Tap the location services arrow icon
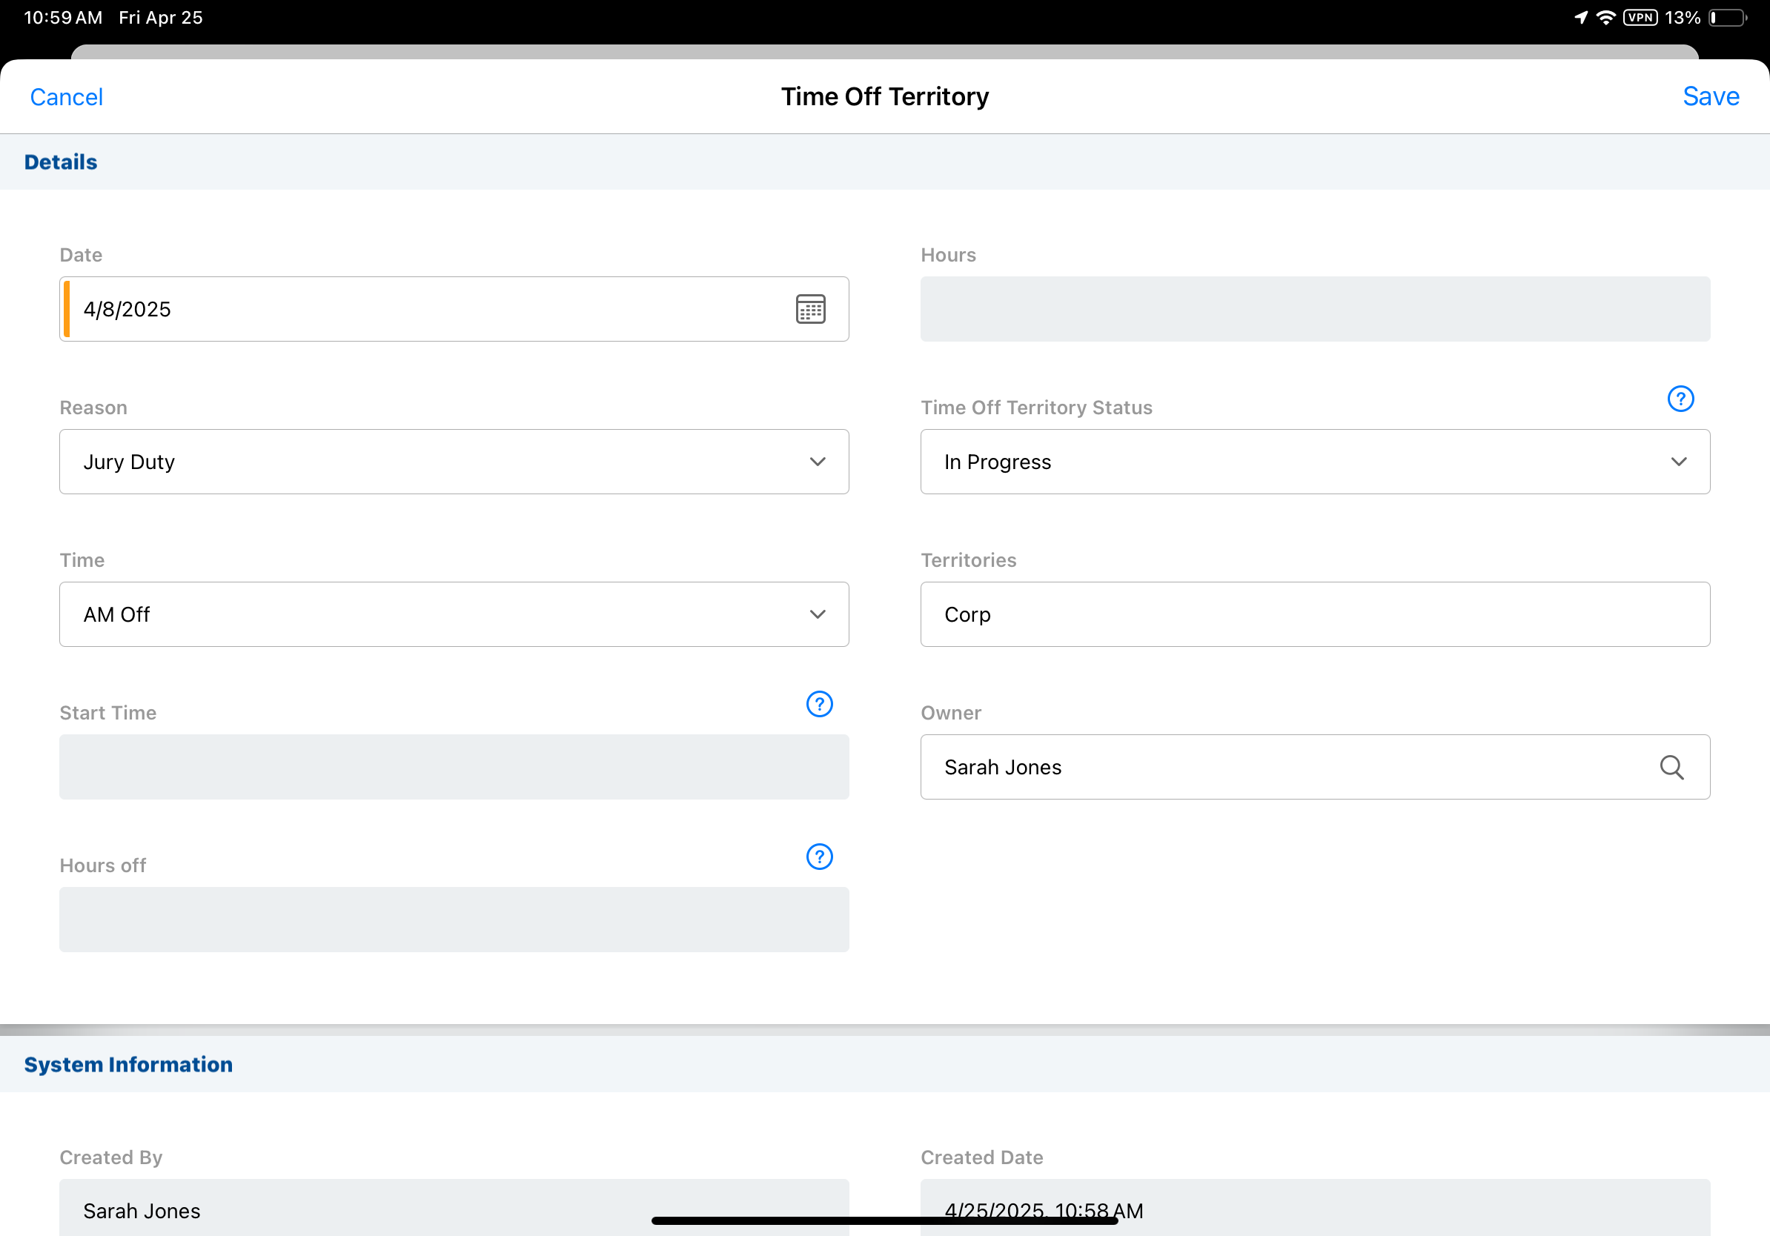The height and width of the screenshot is (1236, 1770). click(x=1580, y=18)
